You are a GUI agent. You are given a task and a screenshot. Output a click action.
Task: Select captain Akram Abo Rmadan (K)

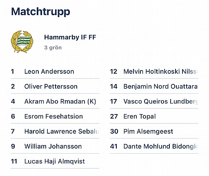(55, 101)
